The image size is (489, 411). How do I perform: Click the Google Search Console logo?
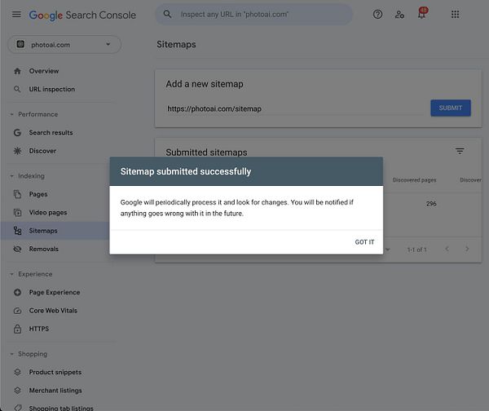point(82,15)
